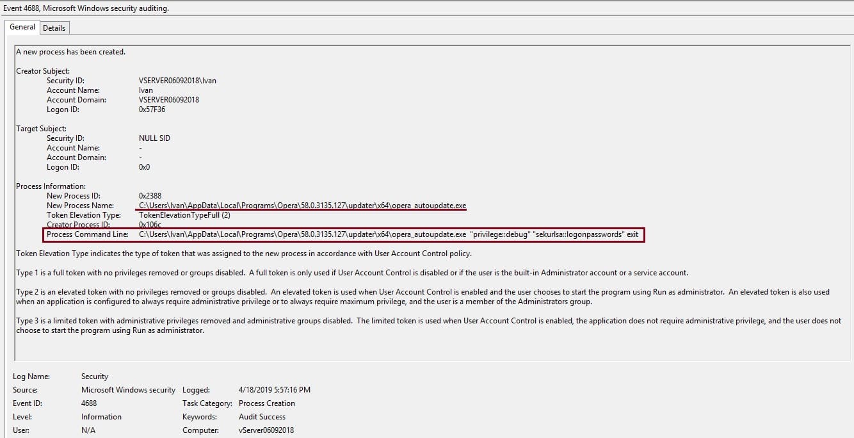Select Logged timestamp 4/18/2019 5:57:16 PM
Image resolution: width=854 pixels, height=438 pixels.
(x=275, y=390)
